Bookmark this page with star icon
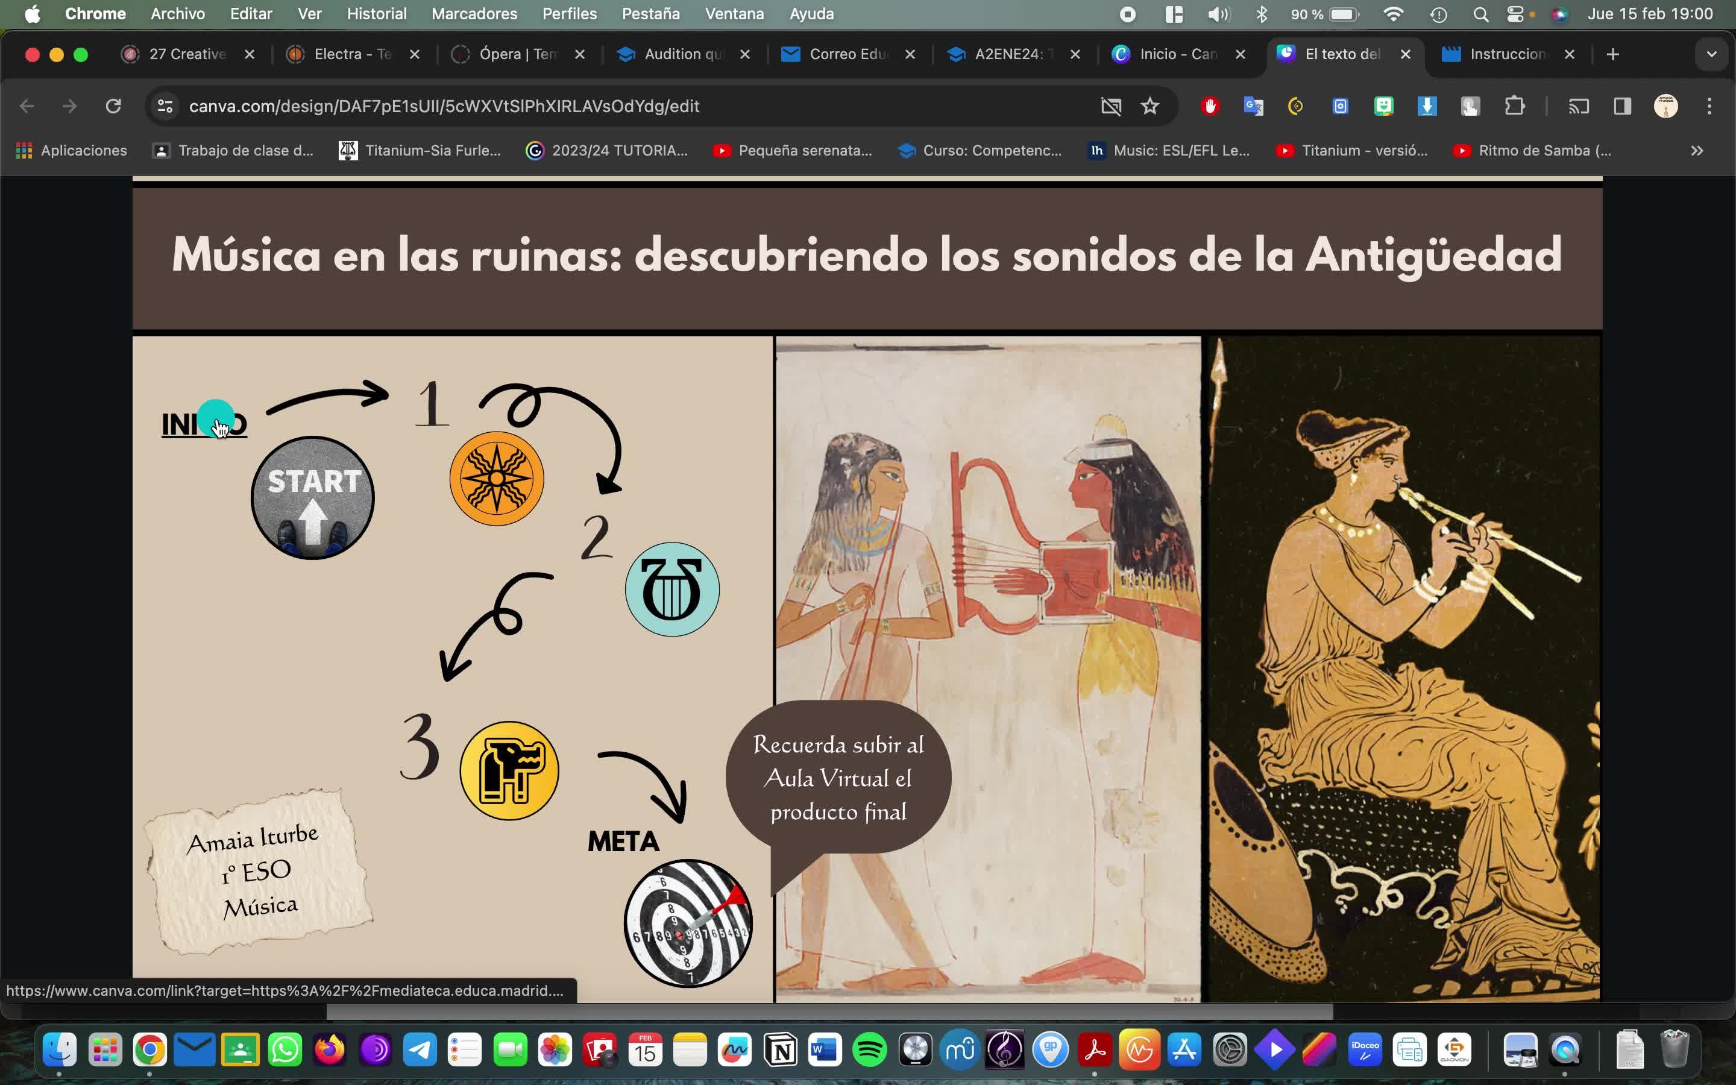Viewport: 1736px width, 1085px height. pyautogui.click(x=1150, y=106)
